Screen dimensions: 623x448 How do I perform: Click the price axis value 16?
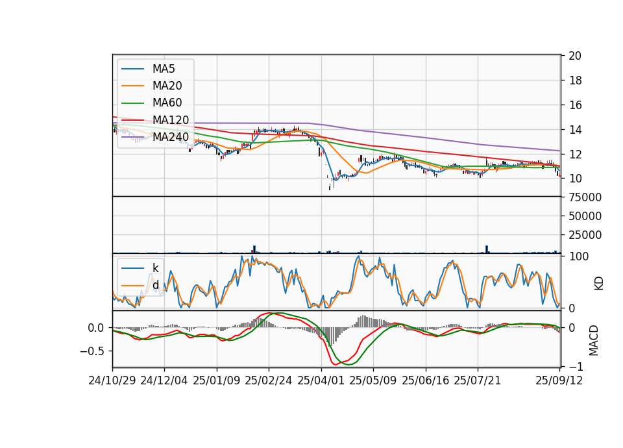(x=575, y=105)
